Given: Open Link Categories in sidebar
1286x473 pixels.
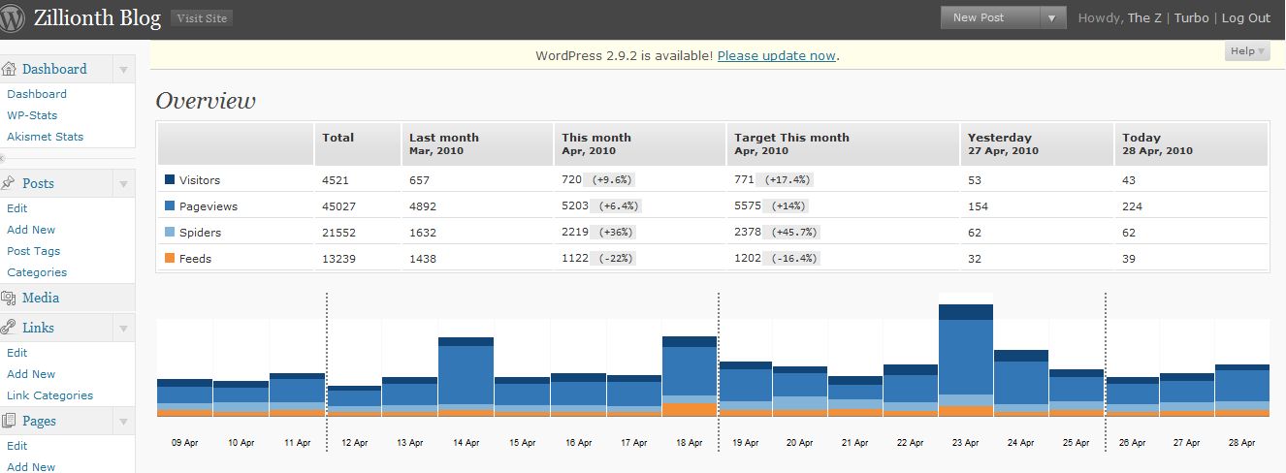Looking at the screenshot, I should pyautogui.click(x=50, y=395).
